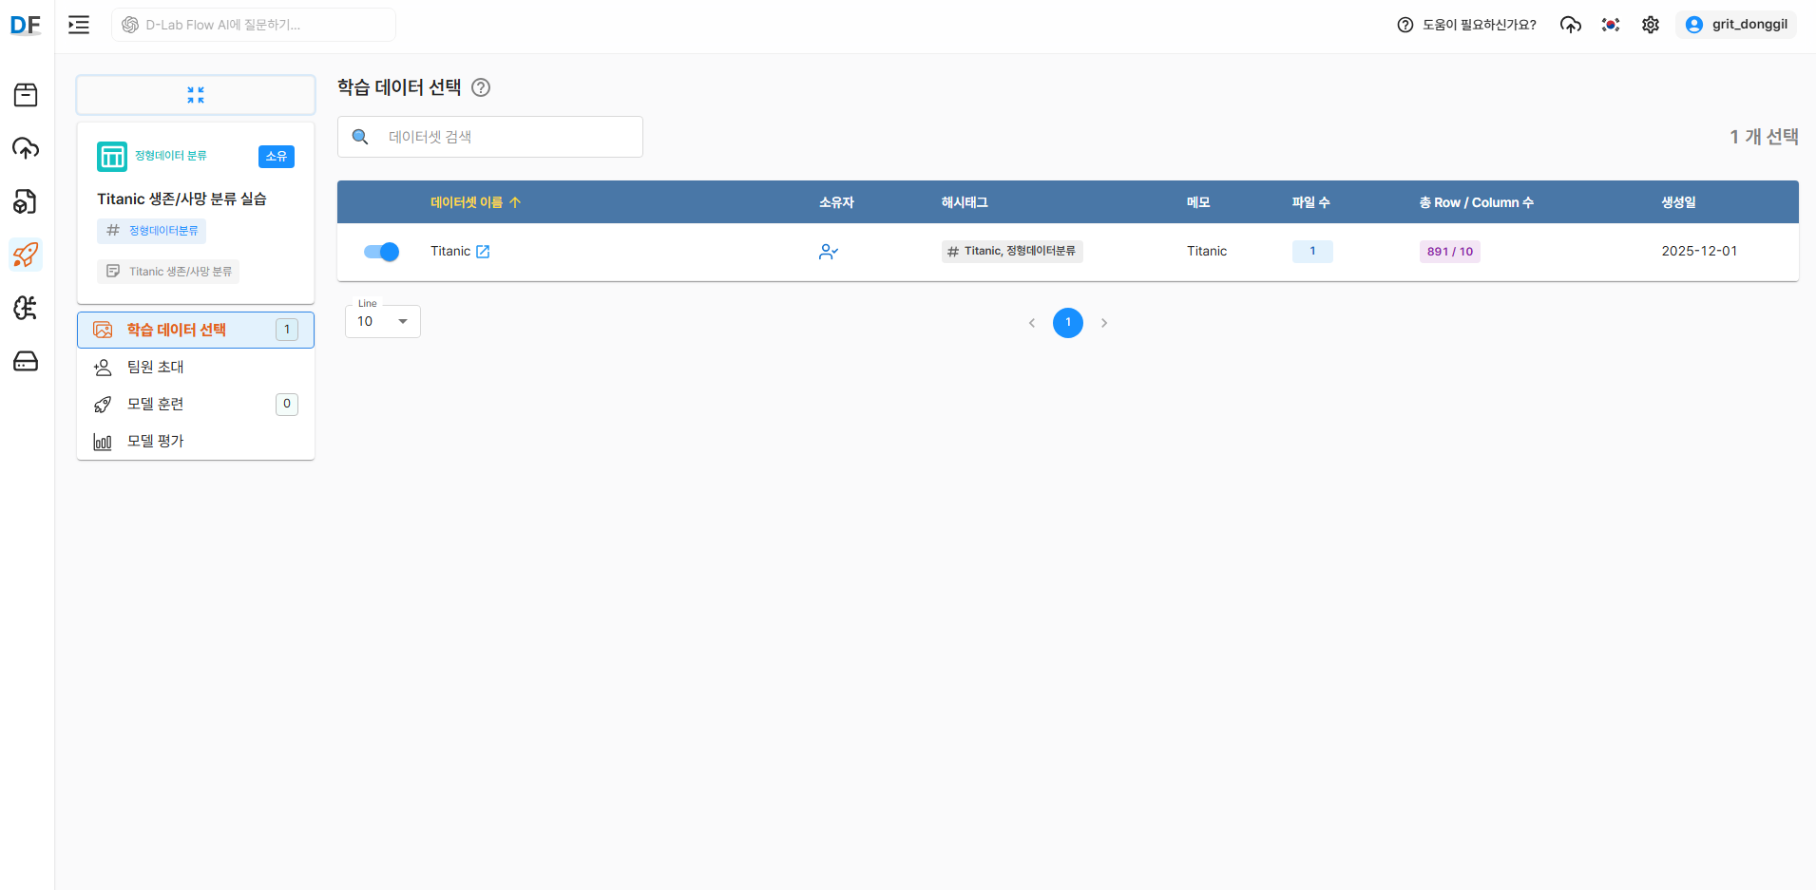Toggle off the Titanic dataset switch
1816x890 pixels.
click(x=381, y=252)
